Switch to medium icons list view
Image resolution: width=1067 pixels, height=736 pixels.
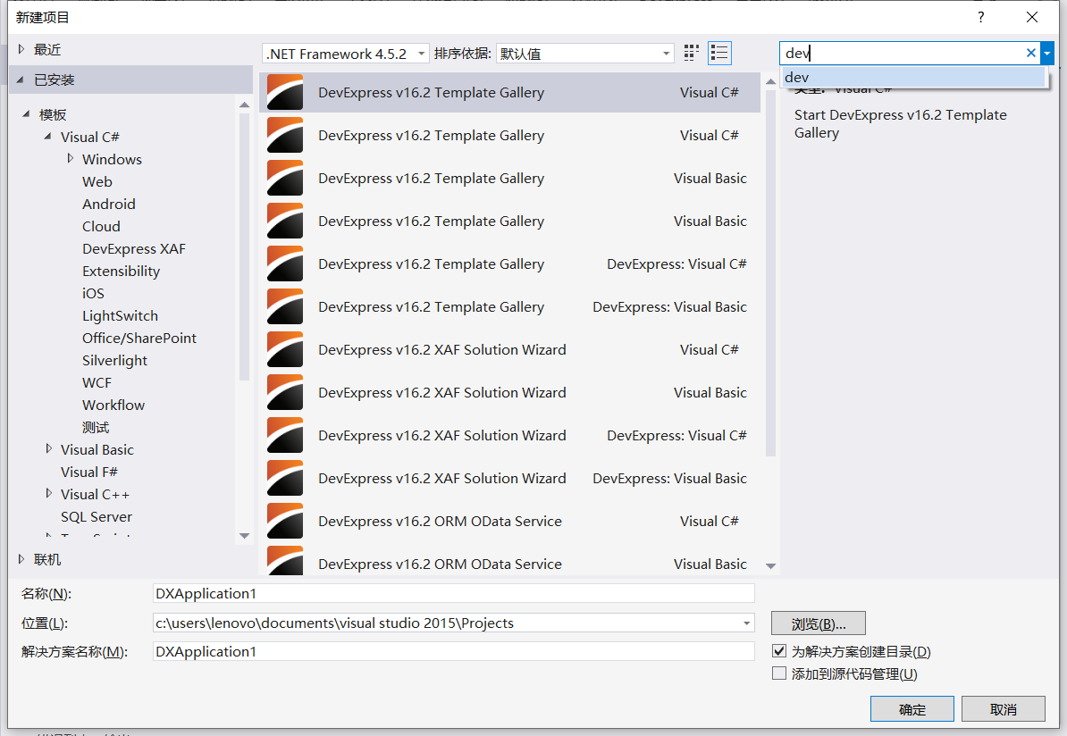tap(719, 53)
